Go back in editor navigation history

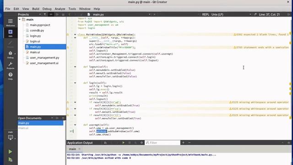pos(70,14)
